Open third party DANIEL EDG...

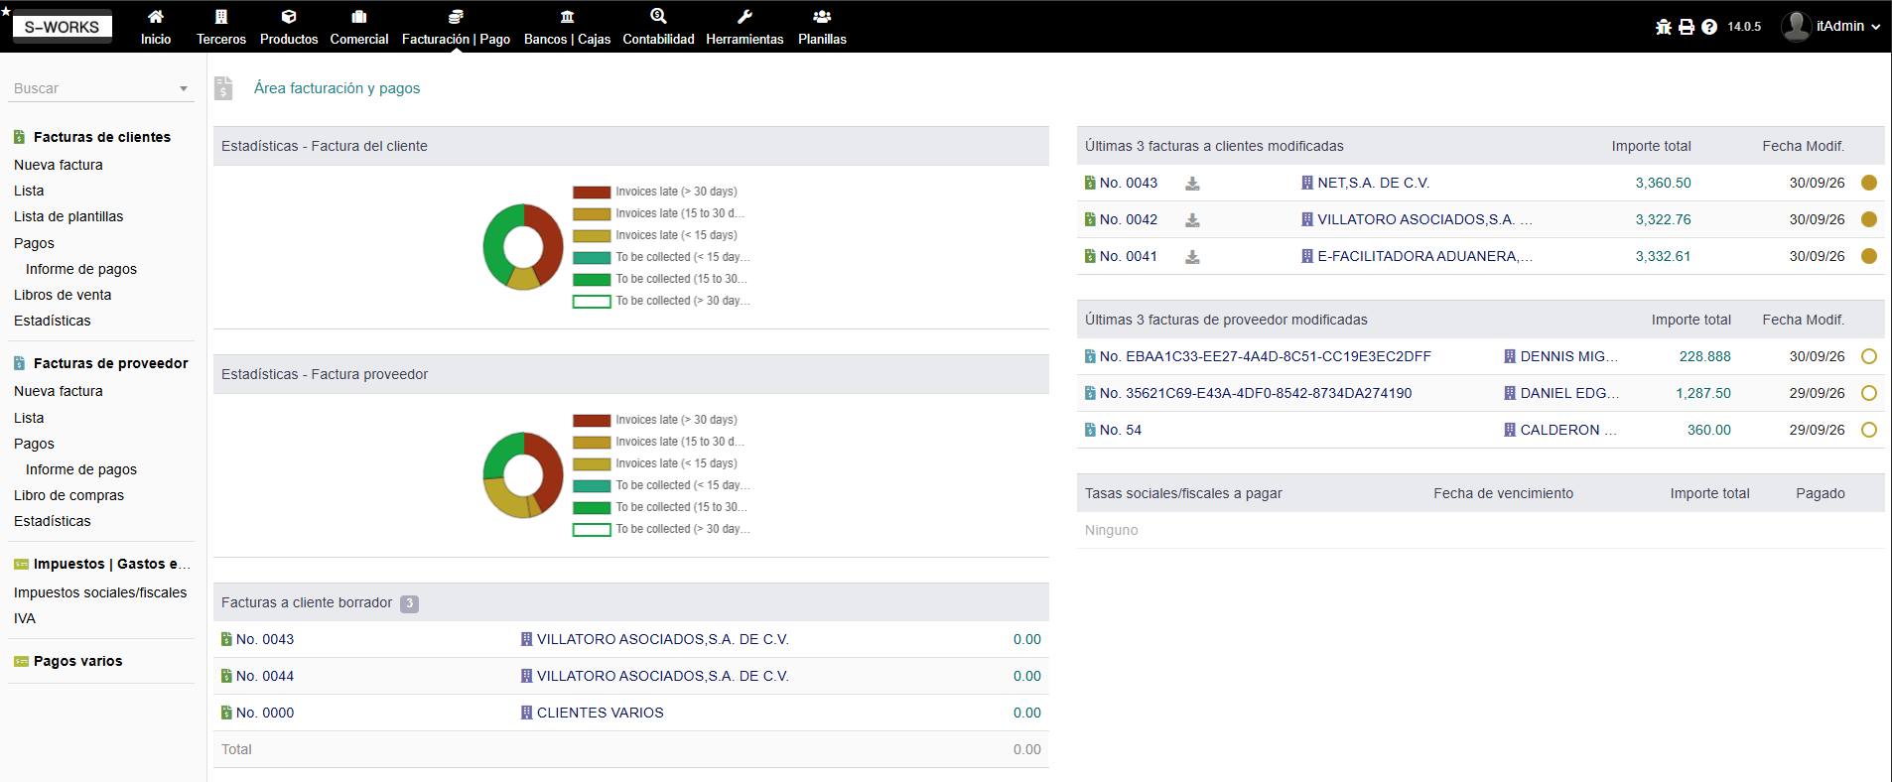[x=1569, y=393]
